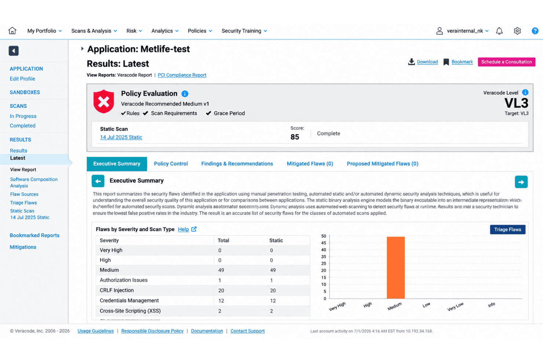
Task: Click the red failed policy shield icon
Action: click(x=104, y=102)
